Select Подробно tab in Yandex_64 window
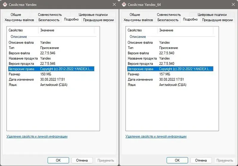The width and height of the screenshot is (238, 166). [x=190, y=19]
